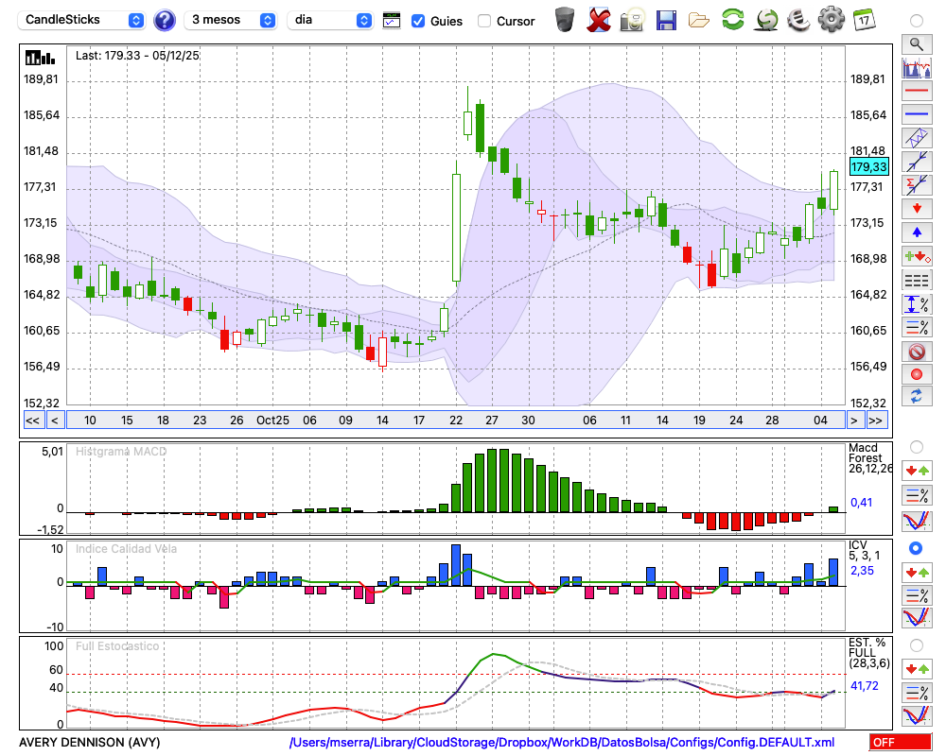This screenshot has height=756, width=946.
Task: Click the red down arrow marker tool
Action: pos(916,208)
